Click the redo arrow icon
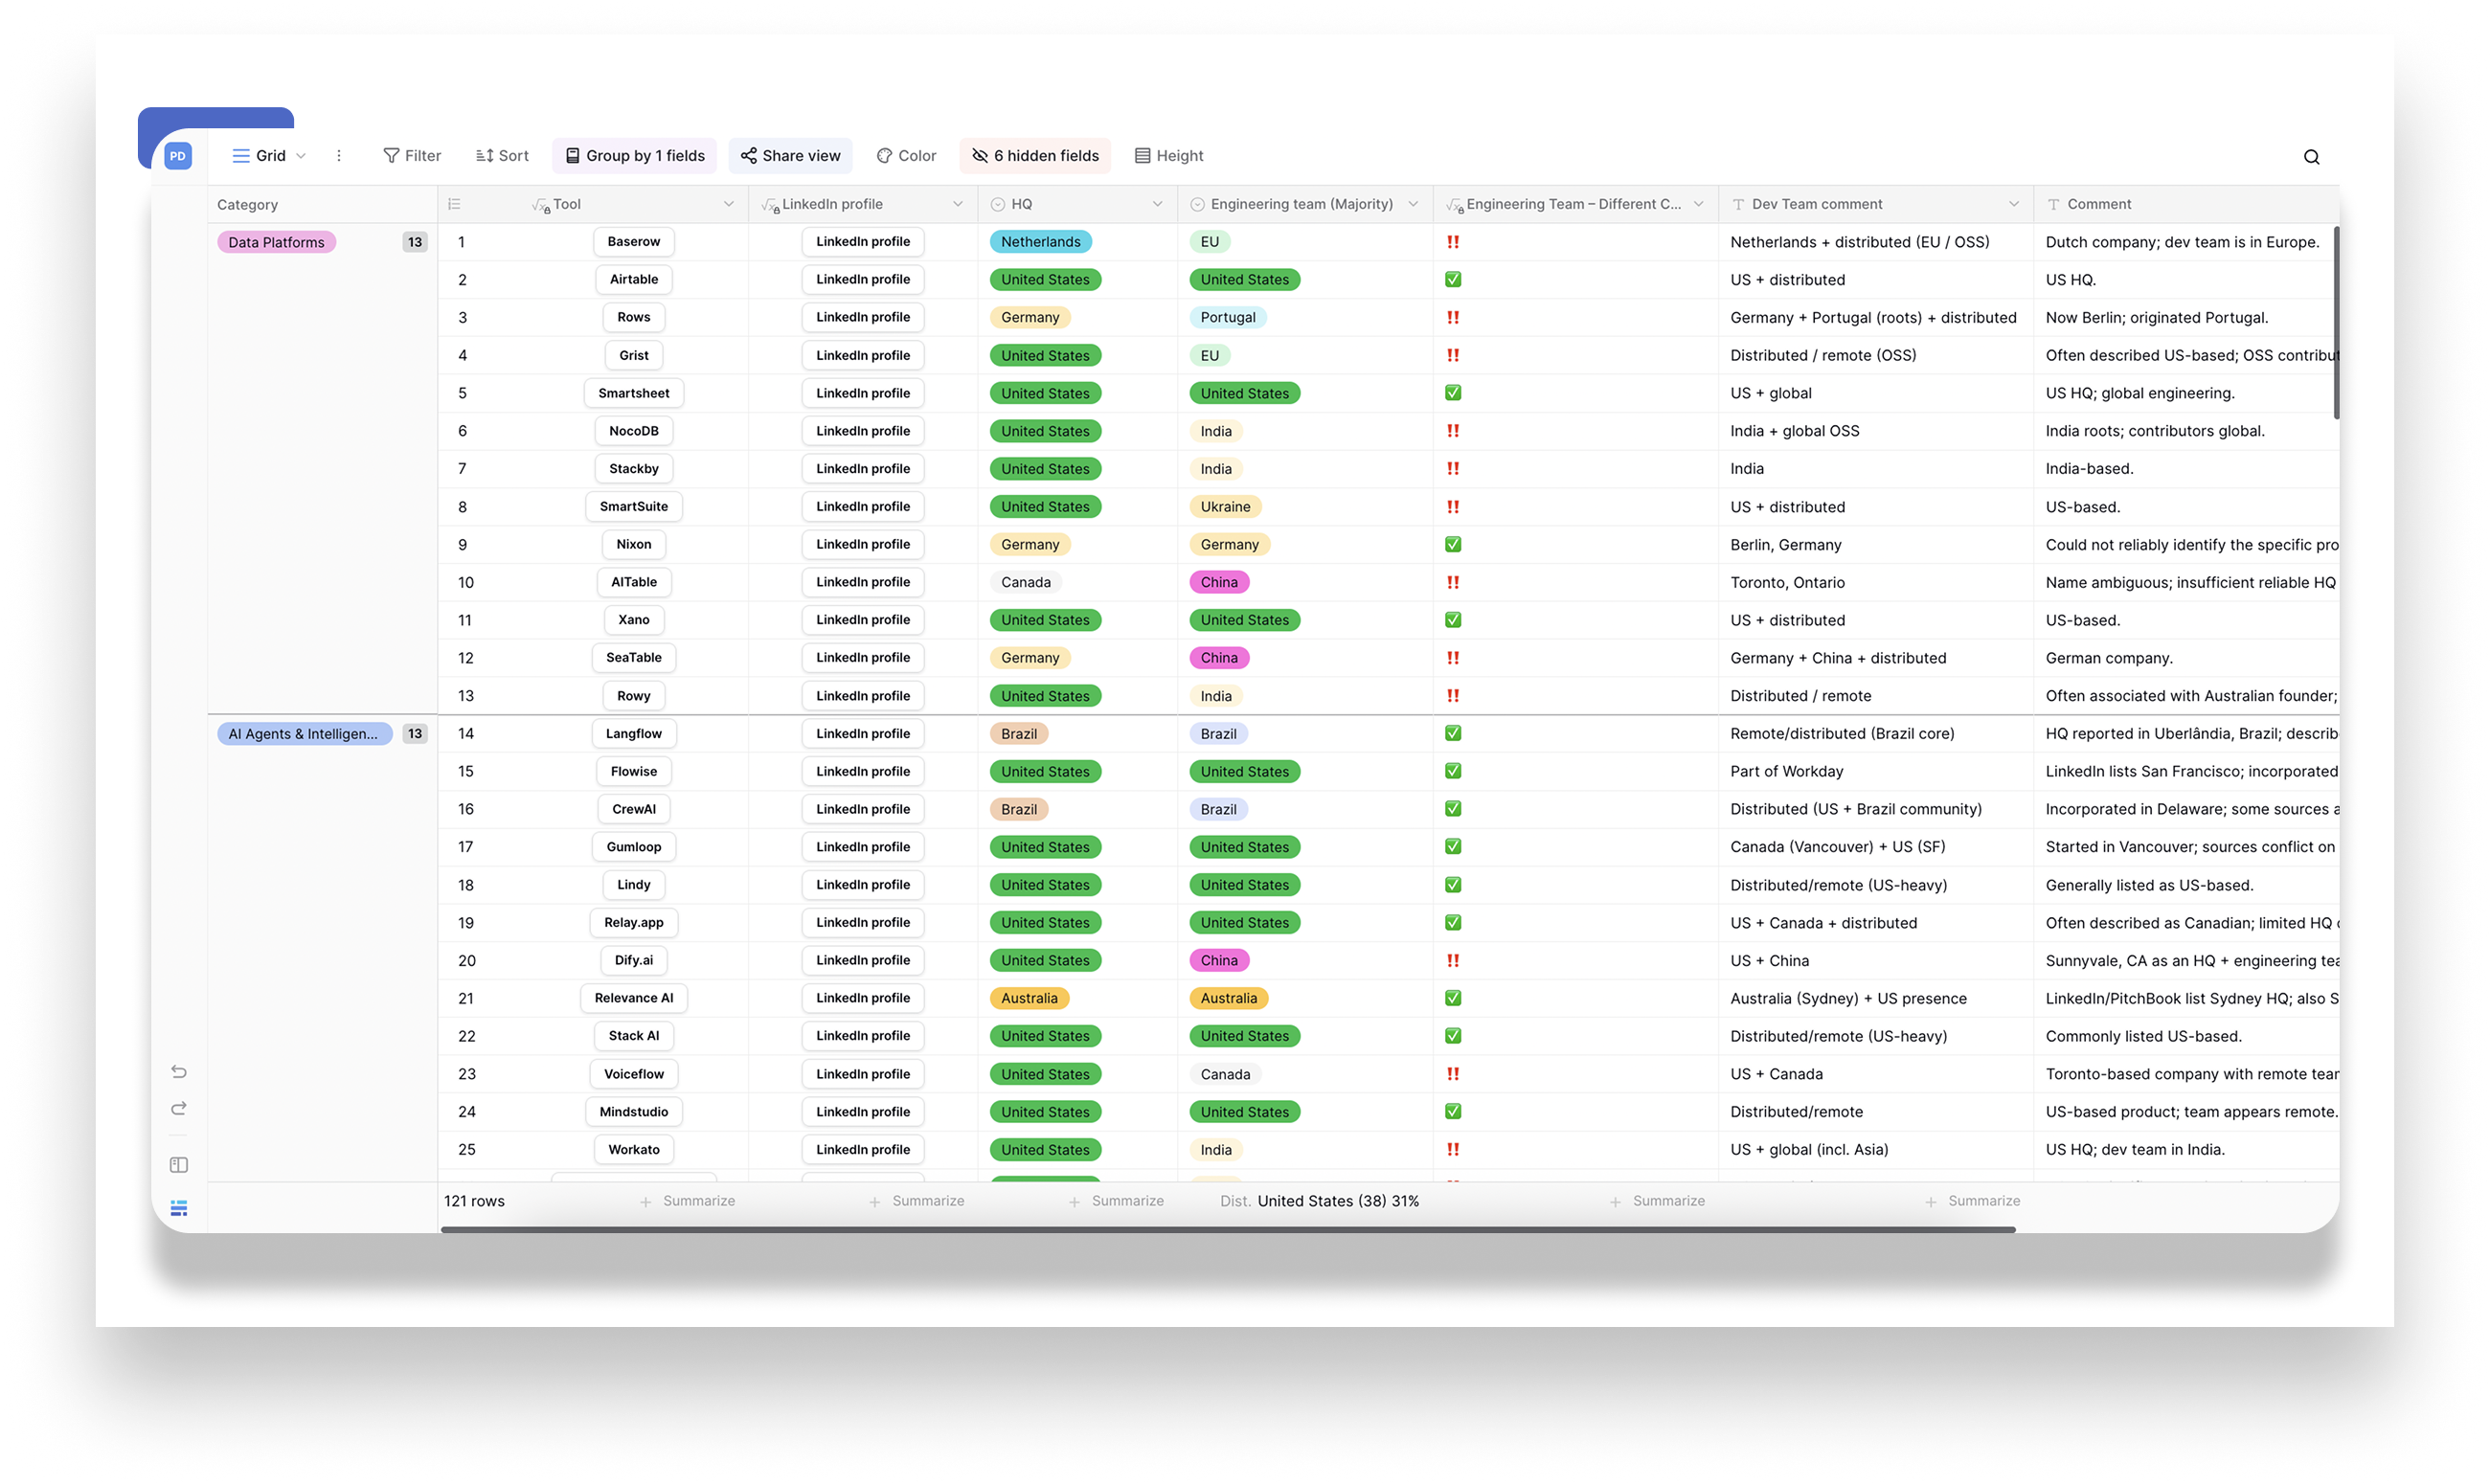This screenshot has height=1484, width=2490. [179, 1108]
